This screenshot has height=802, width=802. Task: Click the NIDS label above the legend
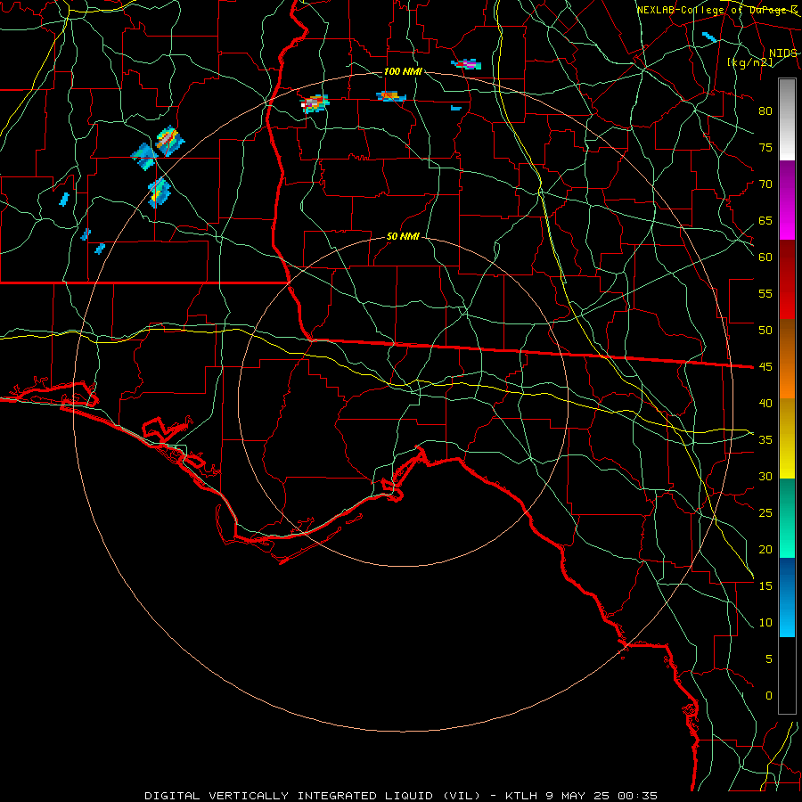[x=782, y=53]
